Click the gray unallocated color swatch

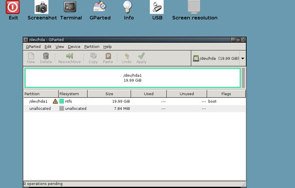(62, 108)
